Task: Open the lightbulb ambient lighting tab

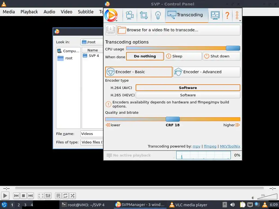Action: (158, 15)
